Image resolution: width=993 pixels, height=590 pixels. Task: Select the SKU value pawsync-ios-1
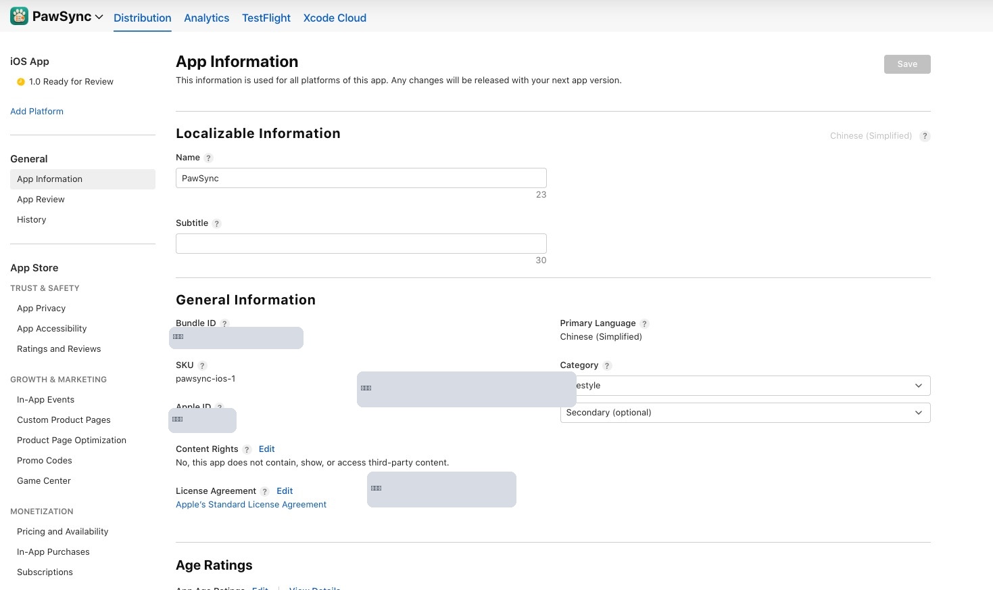tap(205, 379)
